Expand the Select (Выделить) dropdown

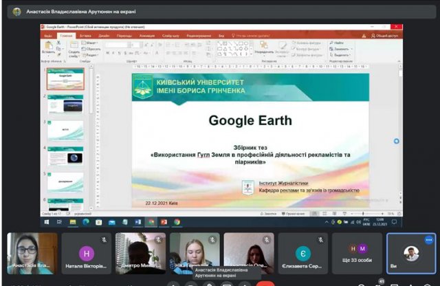pos(340,55)
